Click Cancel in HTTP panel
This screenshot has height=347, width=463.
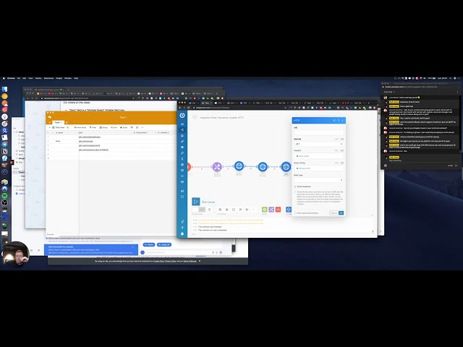click(334, 213)
